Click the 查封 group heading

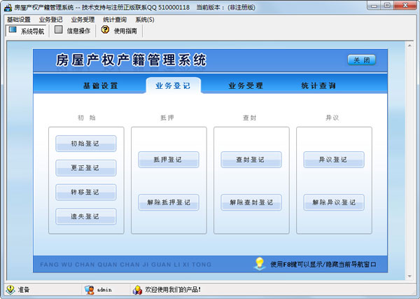pos(250,118)
